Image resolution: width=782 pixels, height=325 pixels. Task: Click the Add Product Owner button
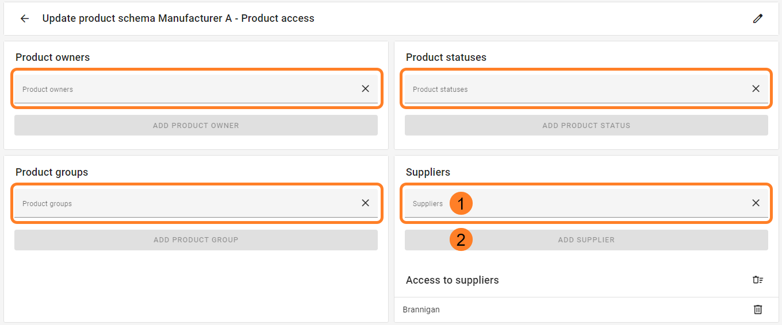(x=196, y=125)
